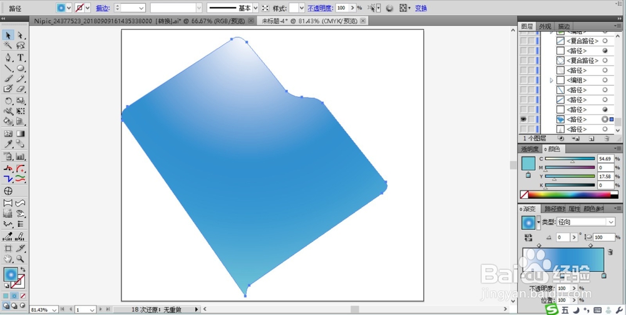Click Recolor Artwork icon in control bar

pyautogui.click(x=389, y=8)
